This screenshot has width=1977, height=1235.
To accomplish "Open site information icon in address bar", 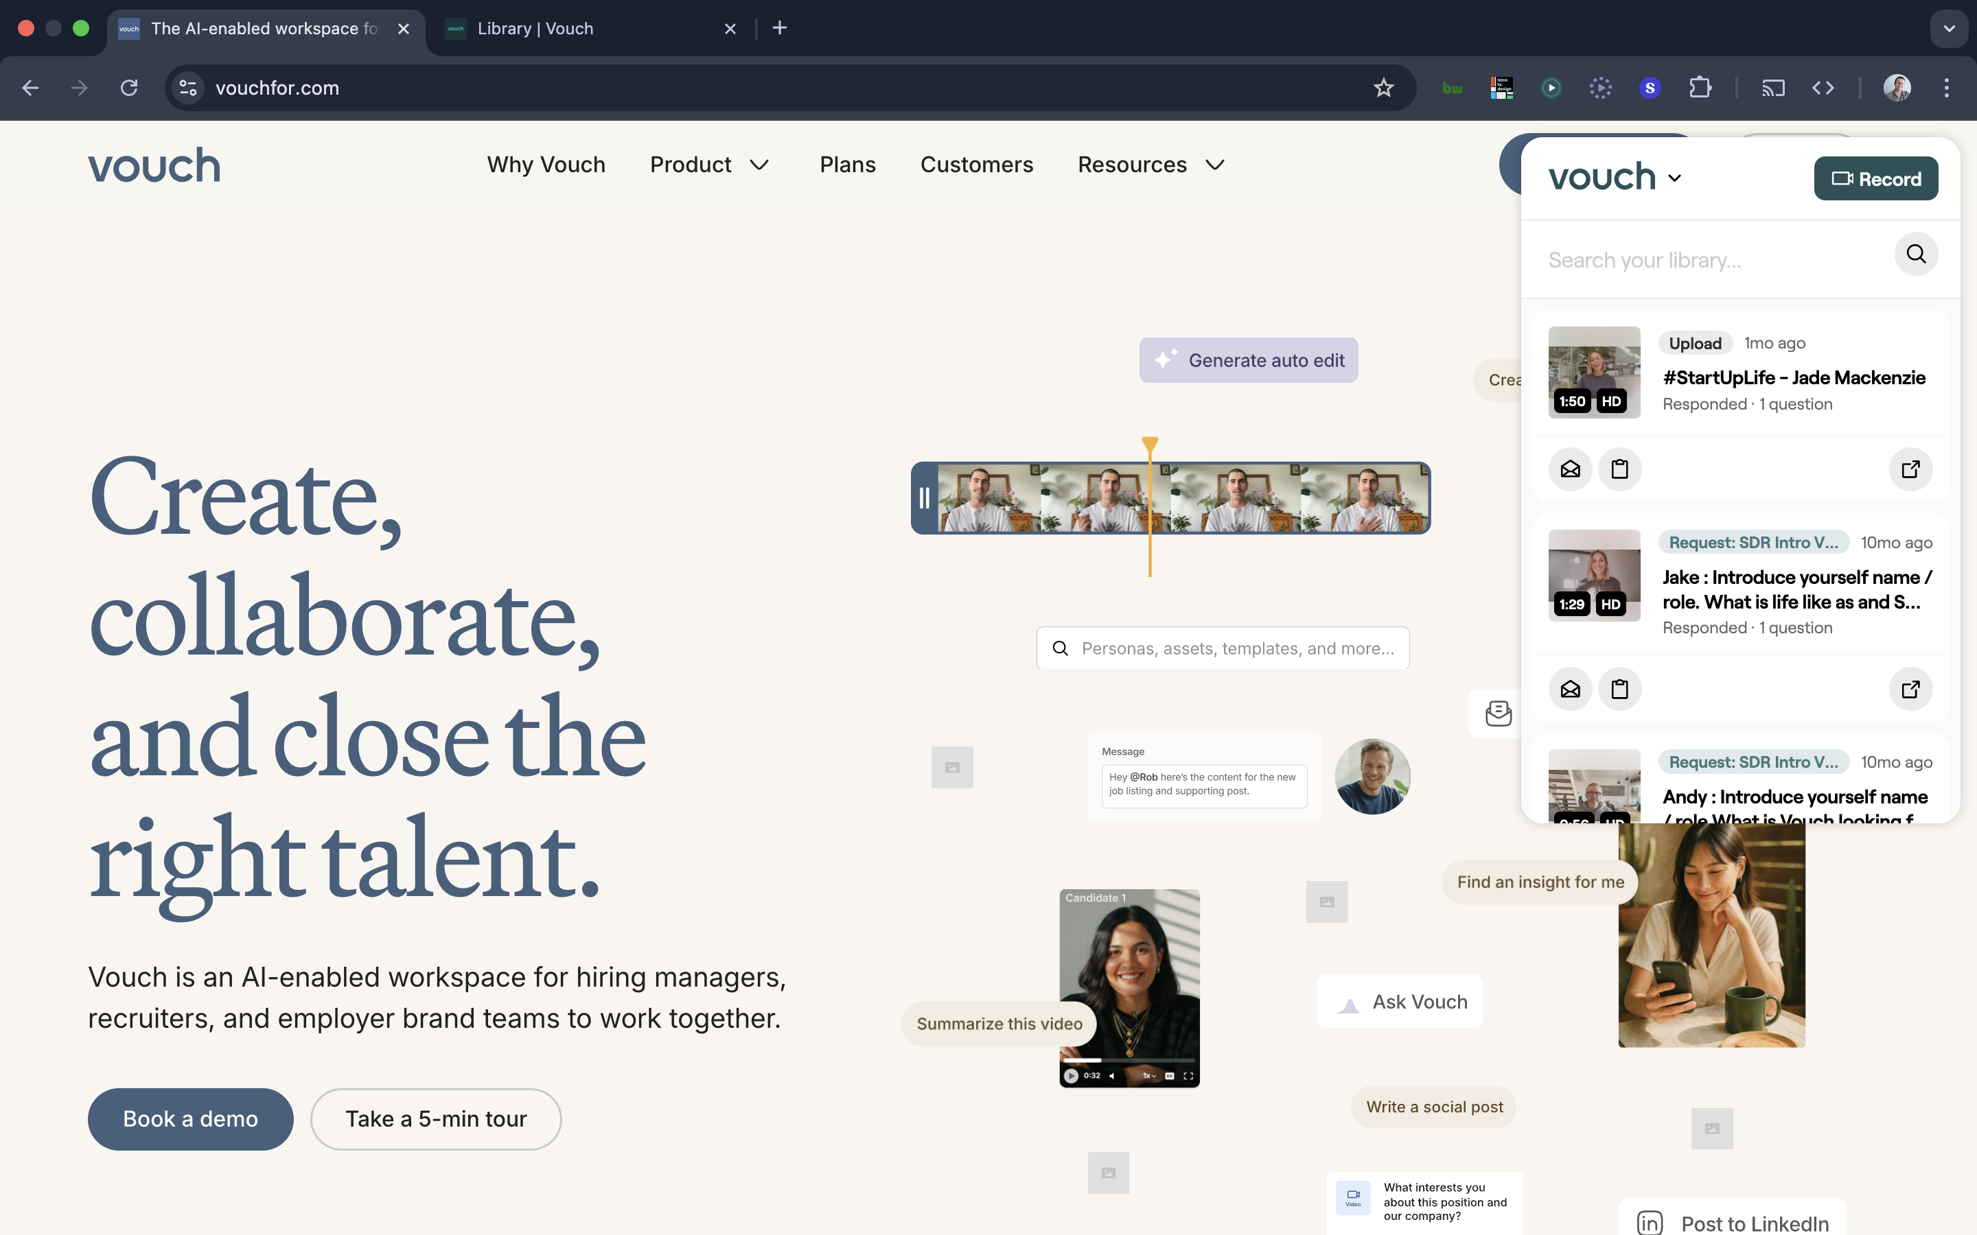I will [x=189, y=87].
